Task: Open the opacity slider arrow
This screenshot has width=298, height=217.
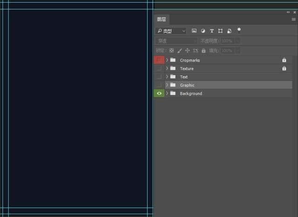Action: pyautogui.click(x=237, y=41)
